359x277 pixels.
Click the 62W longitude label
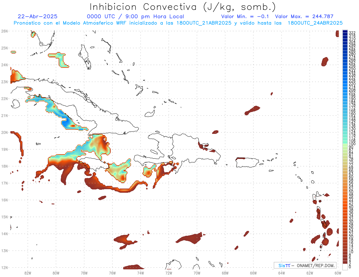point(310,273)
